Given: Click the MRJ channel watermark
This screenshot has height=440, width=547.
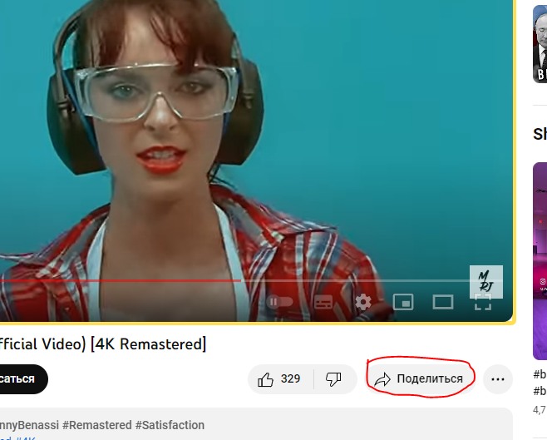Looking at the screenshot, I should [x=486, y=282].
